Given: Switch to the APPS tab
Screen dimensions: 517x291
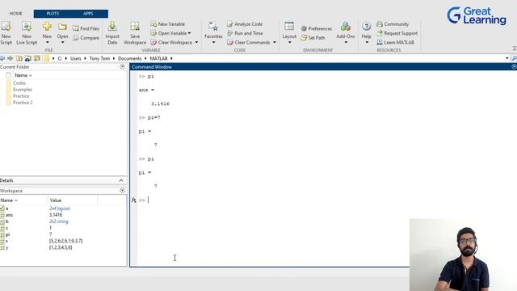Looking at the screenshot, I should (88, 14).
